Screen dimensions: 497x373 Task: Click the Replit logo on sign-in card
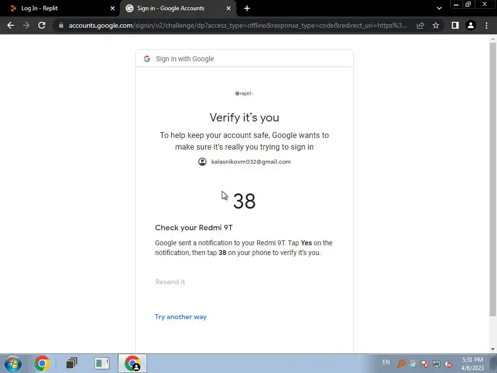[245, 94]
